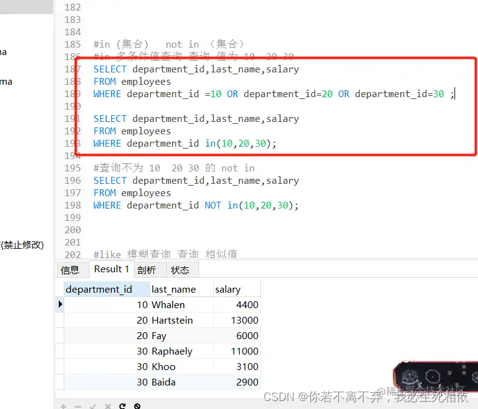Click the row header beside Khoo's row
Viewport: 478px width, 409px height.
[60, 366]
